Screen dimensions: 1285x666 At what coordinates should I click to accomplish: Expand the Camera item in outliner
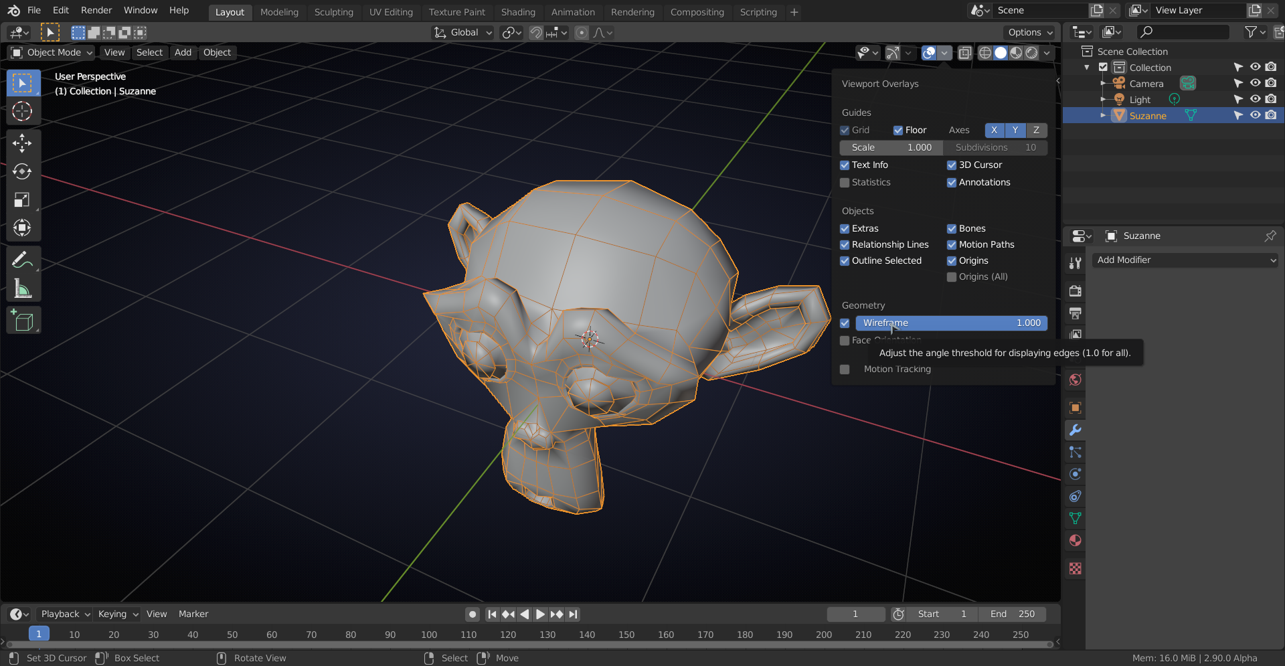(x=1103, y=84)
